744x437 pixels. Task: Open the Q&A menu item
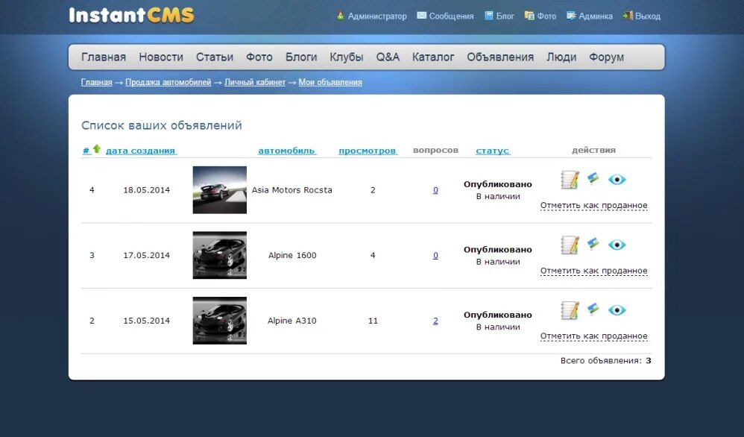point(388,57)
